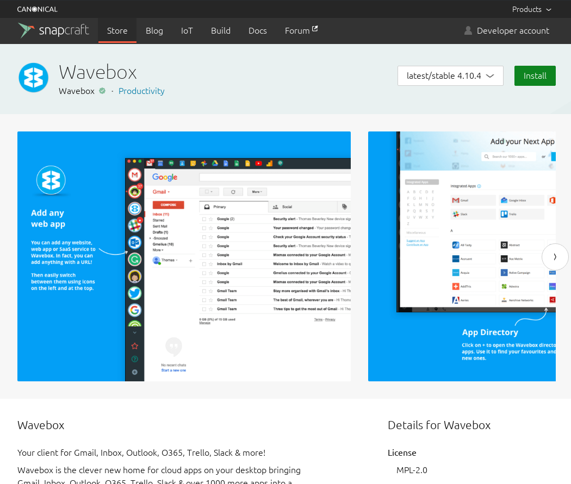Click the verified publisher badge beside Wavebox
This screenshot has width=571, height=484.
(102, 91)
